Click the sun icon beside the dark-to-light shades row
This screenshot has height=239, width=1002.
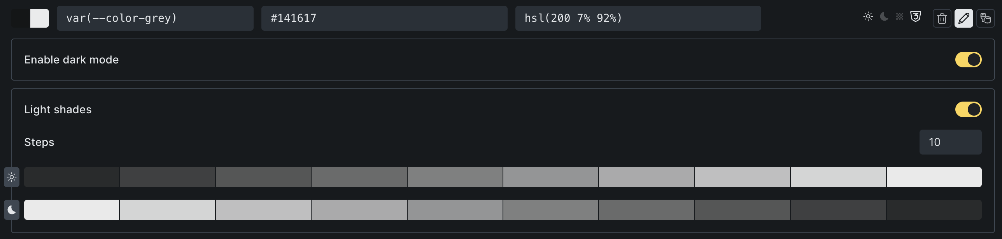point(12,177)
